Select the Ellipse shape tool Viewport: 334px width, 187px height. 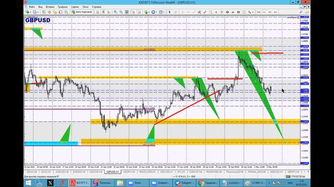[228, 12]
